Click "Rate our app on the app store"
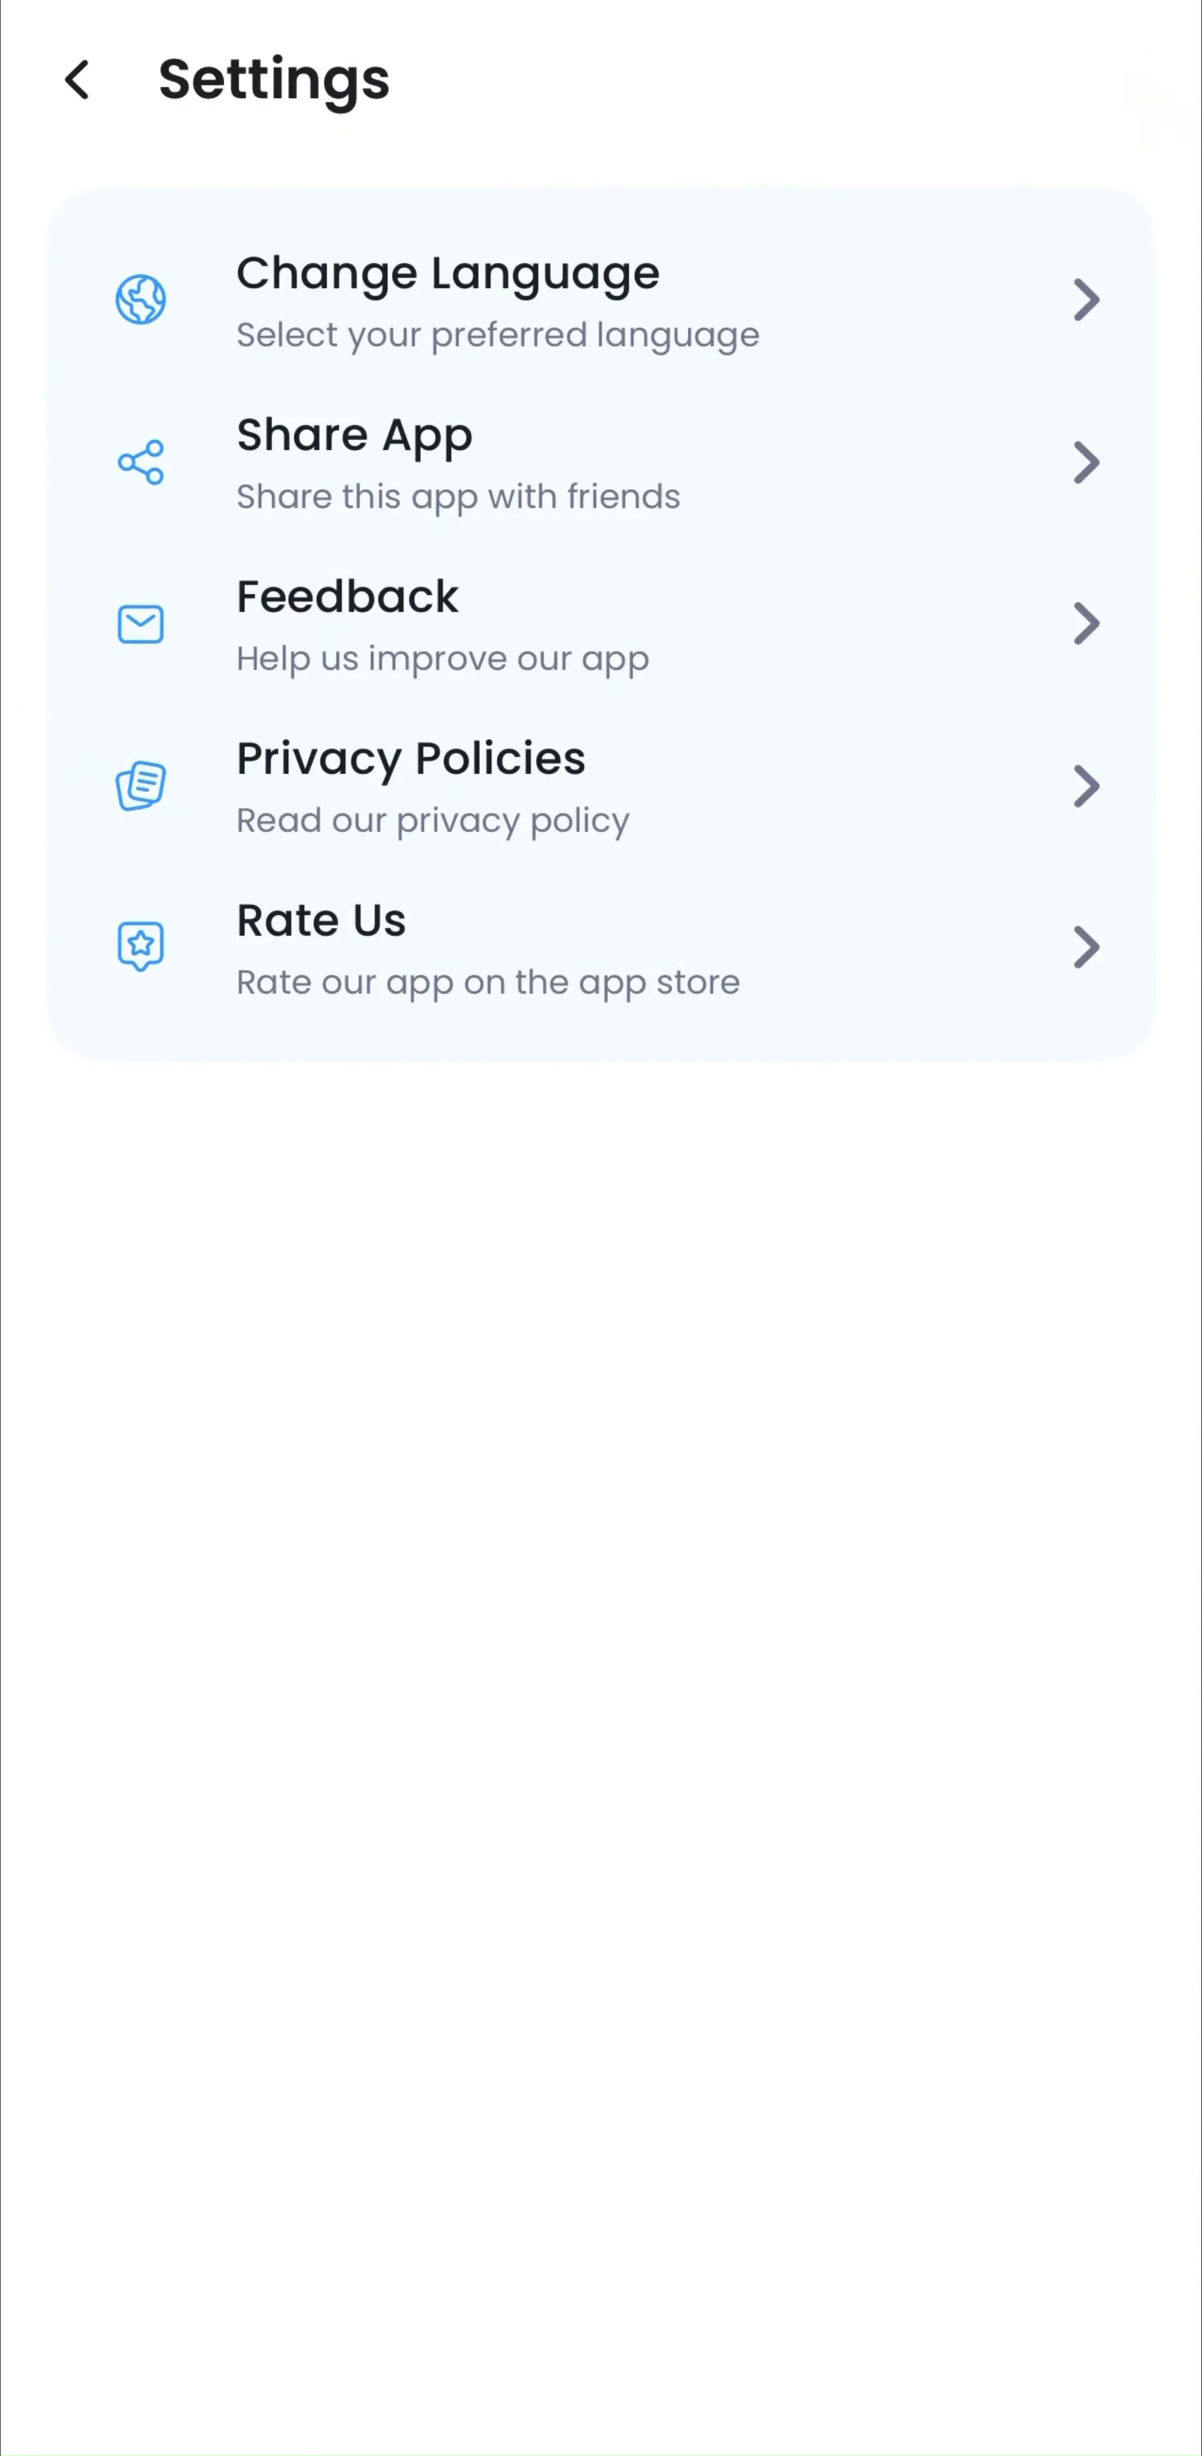1202x2456 pixels. (x=488, y=983)
